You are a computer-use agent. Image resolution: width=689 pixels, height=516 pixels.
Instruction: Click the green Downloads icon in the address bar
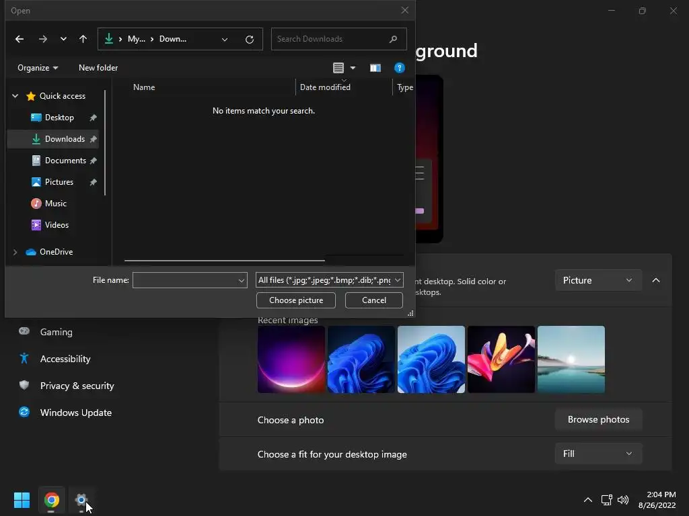pos(108,39)
